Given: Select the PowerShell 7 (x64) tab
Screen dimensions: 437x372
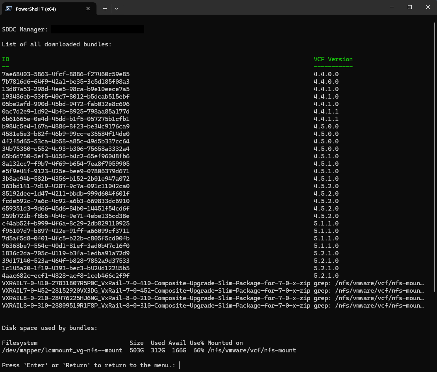Looking at the screenshot, I should (x=49, y=9).
